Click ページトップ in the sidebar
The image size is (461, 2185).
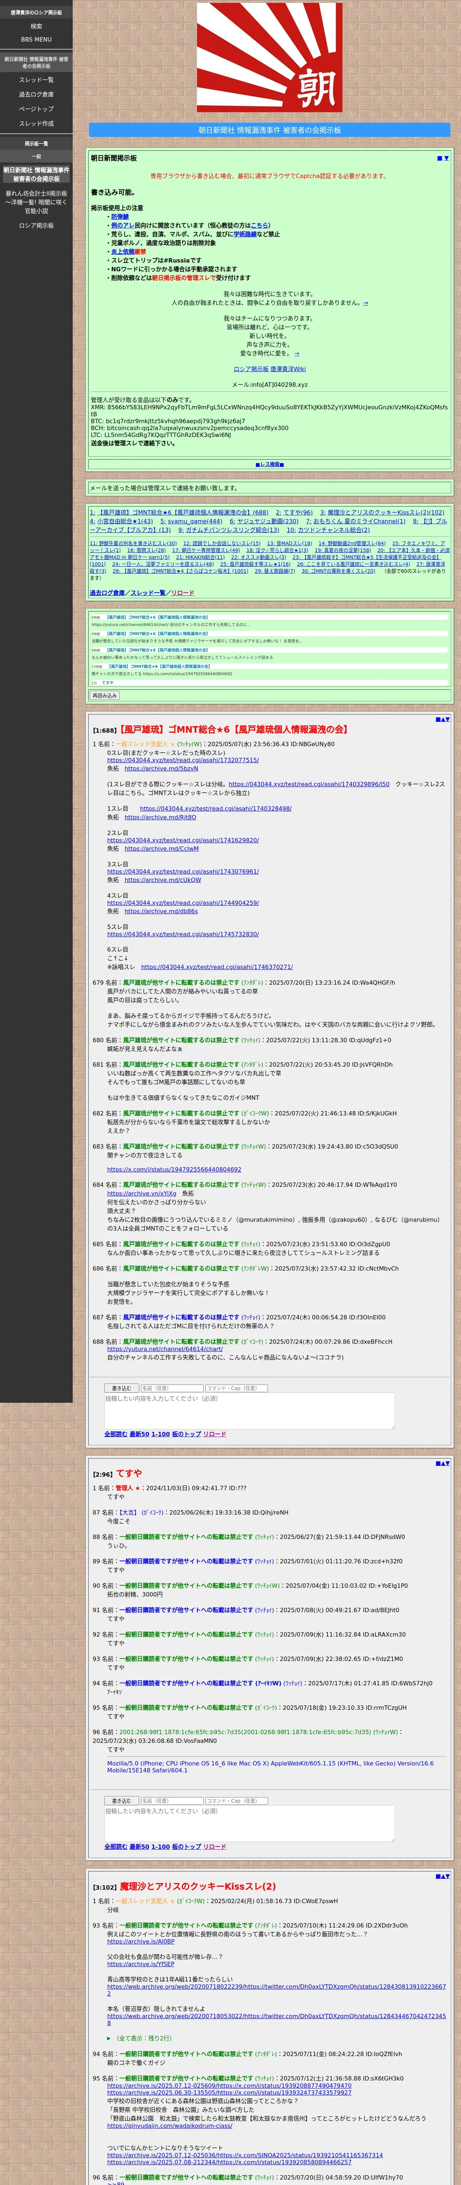pyautogui.click(x=36, y=109)
